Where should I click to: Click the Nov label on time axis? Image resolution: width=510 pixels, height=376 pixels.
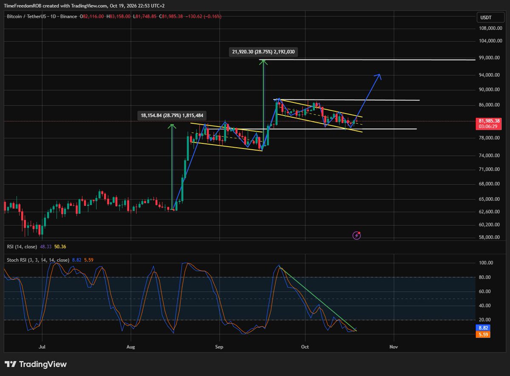click(x=394, y=347)
